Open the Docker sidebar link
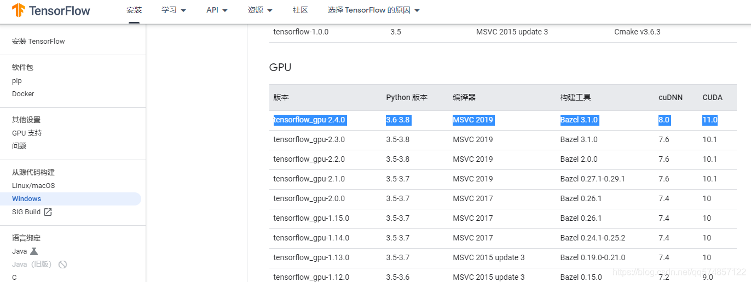The image size is (751, 282). point(23,94)
